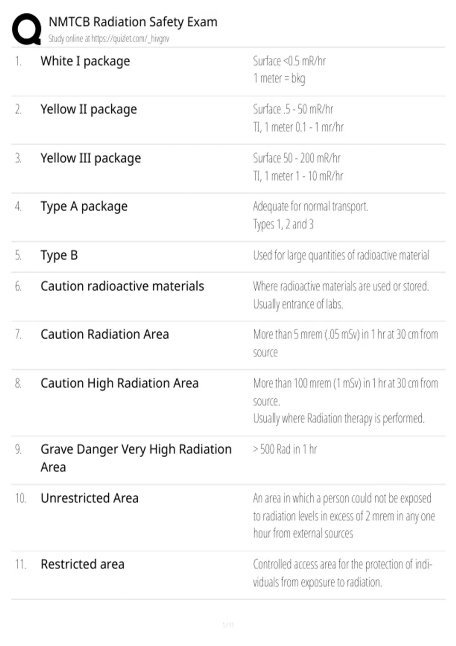Select the Yellow II package term
Image resolution: width=456 pixels, height=646 pixels.
[89, 109]
